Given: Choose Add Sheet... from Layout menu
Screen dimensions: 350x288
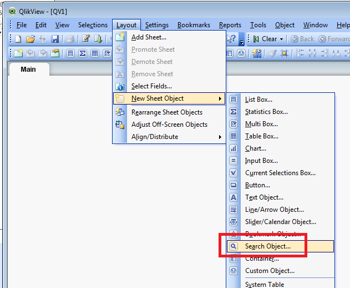Looking at the screenshot, I should 169,37.
